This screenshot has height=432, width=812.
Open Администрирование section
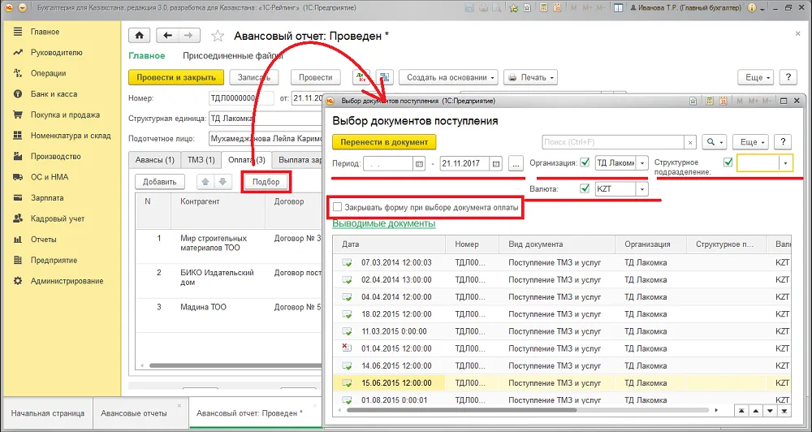point(67,280)
